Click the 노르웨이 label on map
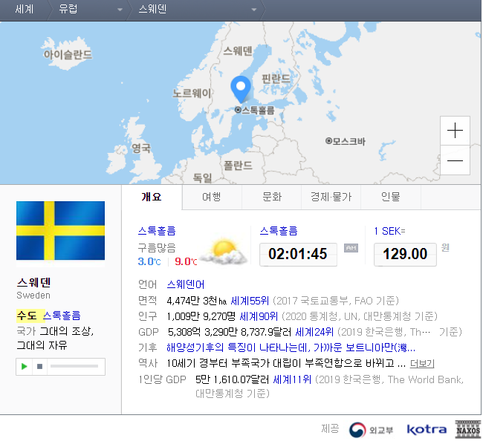The image size is (483, 447). tap(192, 93)
